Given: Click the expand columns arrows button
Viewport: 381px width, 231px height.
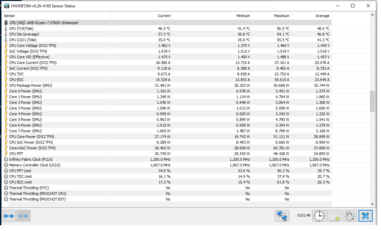Looking at the screenshot, I should tap(9, 216).
